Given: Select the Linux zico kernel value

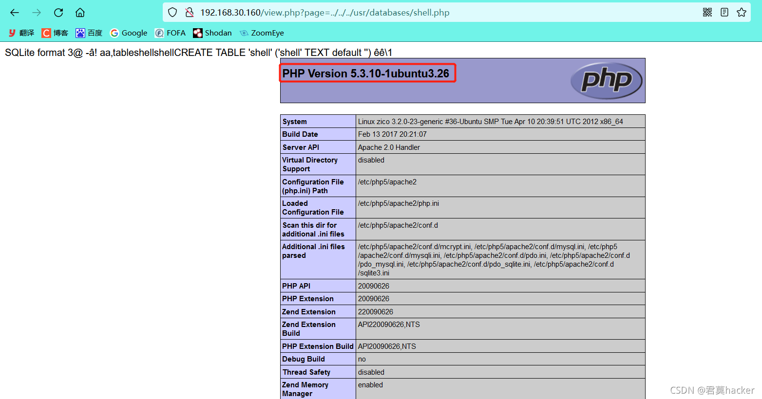Looking at the screenshot, I should pos(491,122).
